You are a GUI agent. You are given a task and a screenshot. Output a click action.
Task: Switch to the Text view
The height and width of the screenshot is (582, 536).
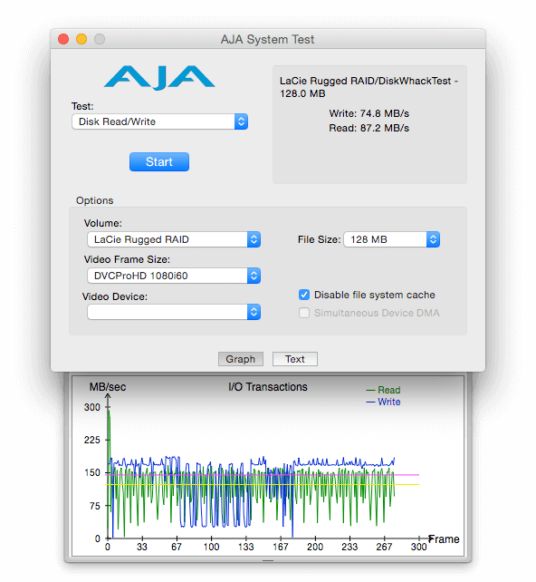pos(295,359)
